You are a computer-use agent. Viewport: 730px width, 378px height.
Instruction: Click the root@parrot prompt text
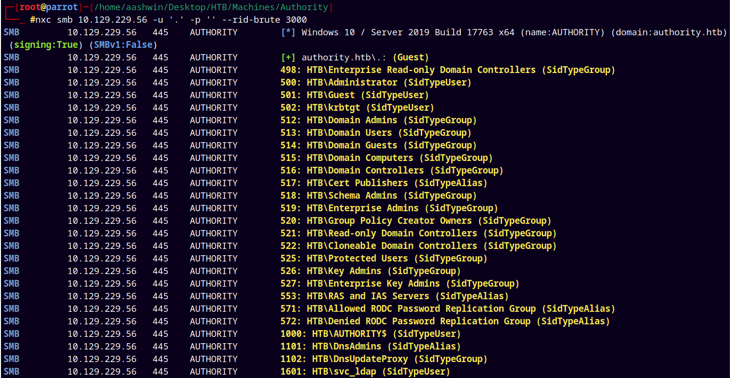(x=47, y=7)
